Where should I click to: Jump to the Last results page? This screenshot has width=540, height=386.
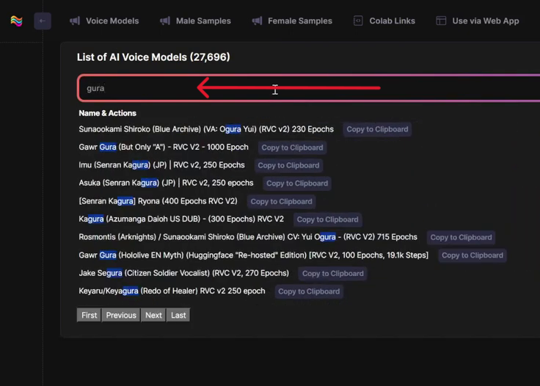(178, 315)
